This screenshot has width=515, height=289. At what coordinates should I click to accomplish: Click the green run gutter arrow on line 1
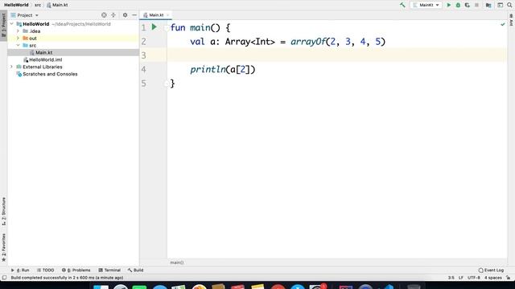(154, 27)
